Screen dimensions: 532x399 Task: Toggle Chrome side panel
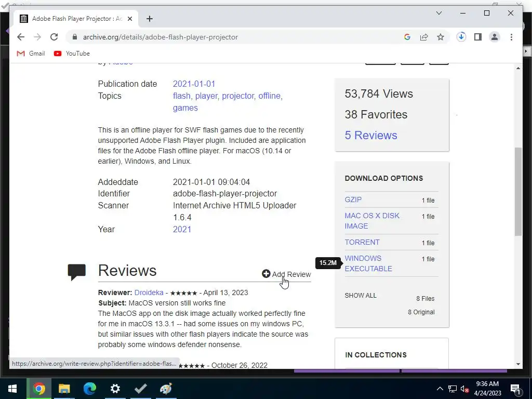pyautogui.click(x=478, y=37)
